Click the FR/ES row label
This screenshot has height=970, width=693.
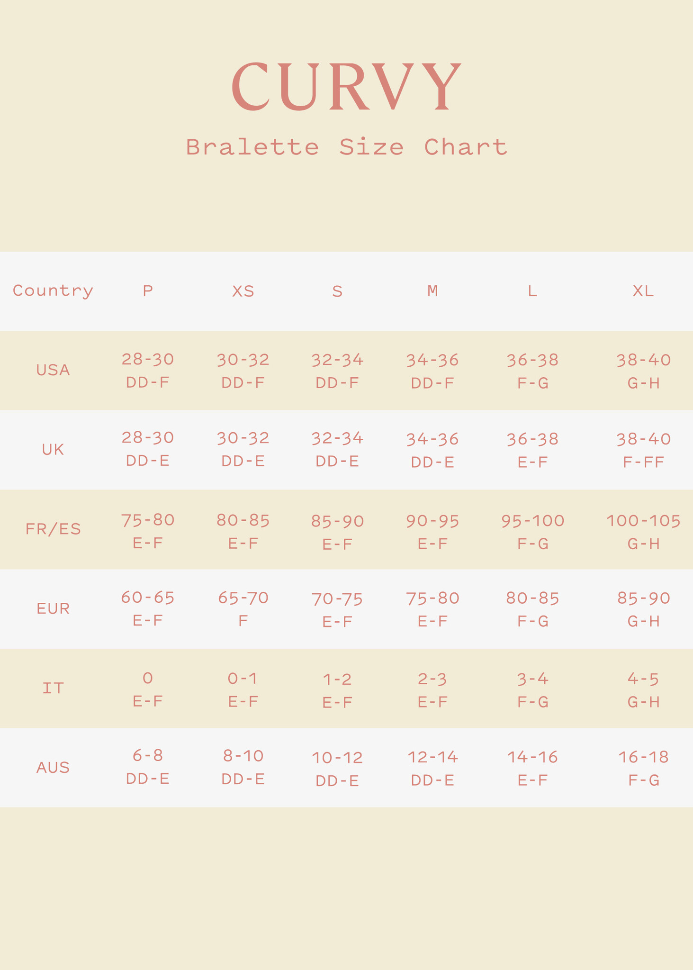point(53,529)
